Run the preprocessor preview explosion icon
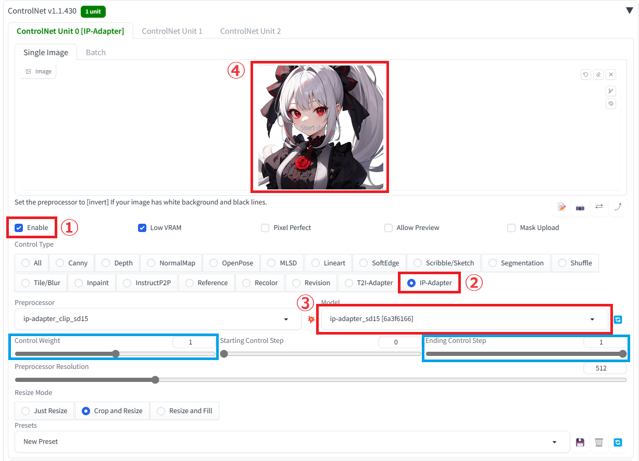Screen dimensions: 639x461 click(x=311, y=319)
